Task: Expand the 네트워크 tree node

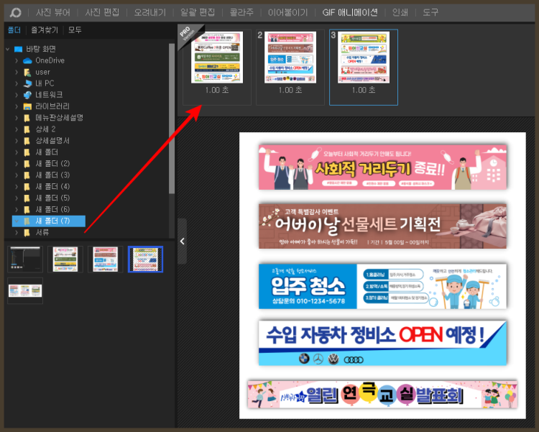Action: (x=17, y=95)
